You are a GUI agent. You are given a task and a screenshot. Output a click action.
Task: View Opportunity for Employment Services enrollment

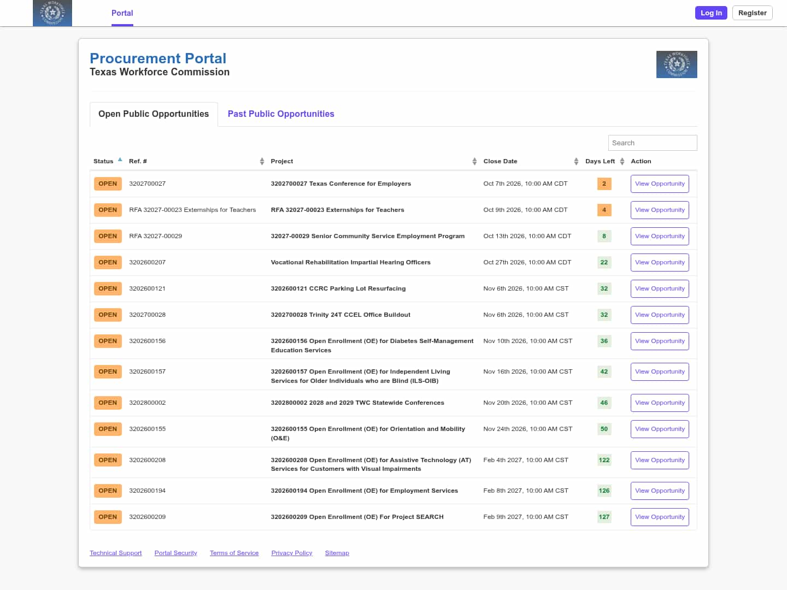pos(660,491)
